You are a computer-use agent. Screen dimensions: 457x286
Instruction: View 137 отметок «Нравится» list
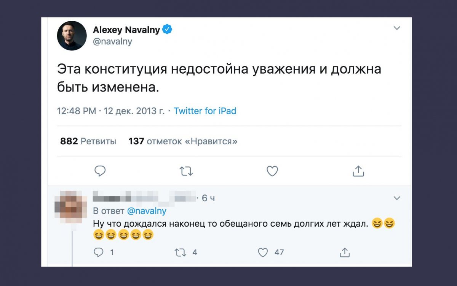tap(183, 141)
